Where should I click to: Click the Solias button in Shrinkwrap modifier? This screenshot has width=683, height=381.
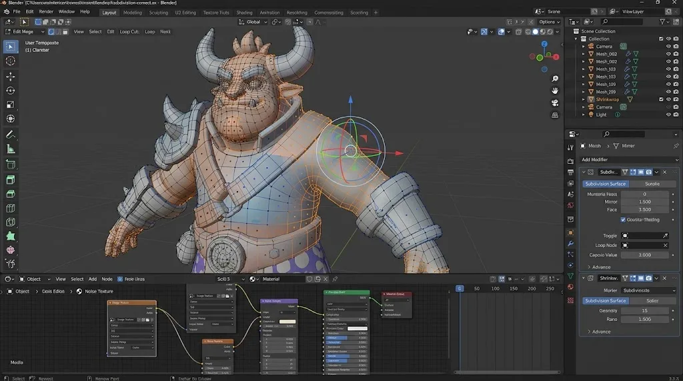(652, 301)
